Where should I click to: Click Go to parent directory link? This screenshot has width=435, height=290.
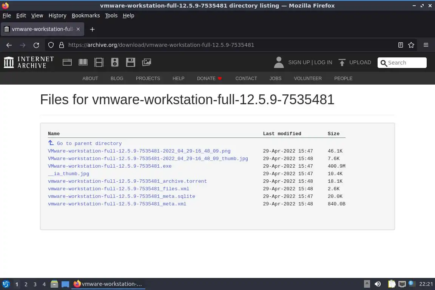[89, 143]
